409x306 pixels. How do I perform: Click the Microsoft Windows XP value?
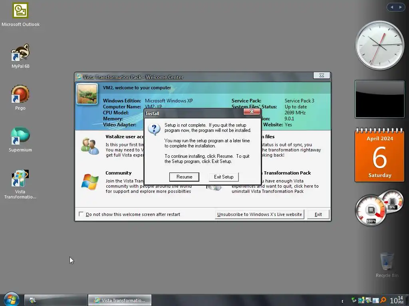[x=169, y=101]
